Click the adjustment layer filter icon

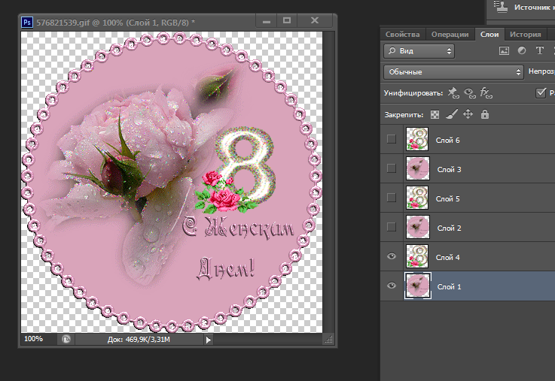pos(522,51)
